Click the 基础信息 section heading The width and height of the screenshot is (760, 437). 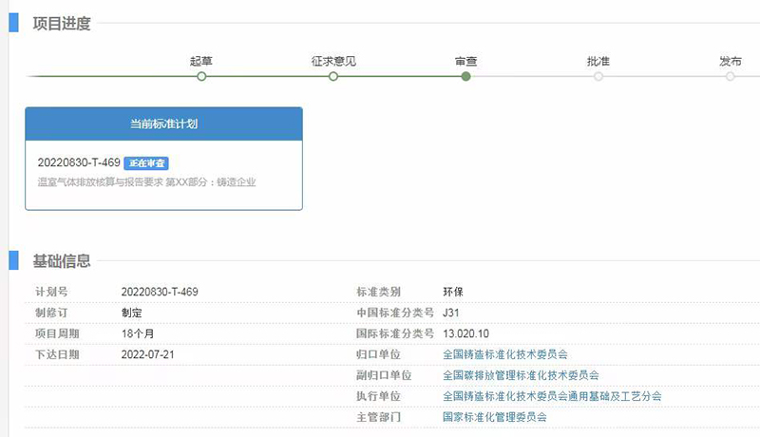pyautogui.click(x=62, y=261)
